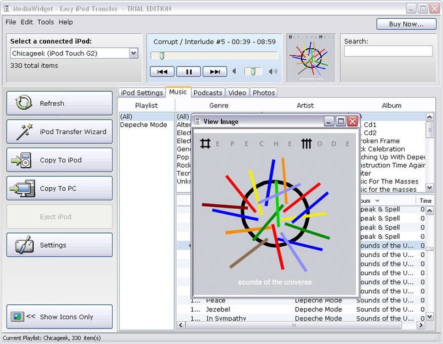Open the File menu
443x344 pixels.
(10, 22)
